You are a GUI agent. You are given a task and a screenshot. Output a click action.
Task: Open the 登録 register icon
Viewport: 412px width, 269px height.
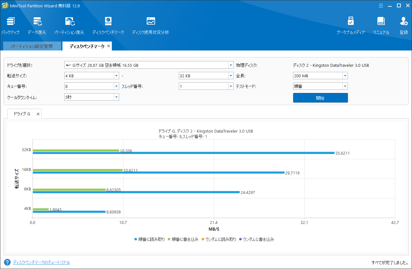[x=404, y=22]
